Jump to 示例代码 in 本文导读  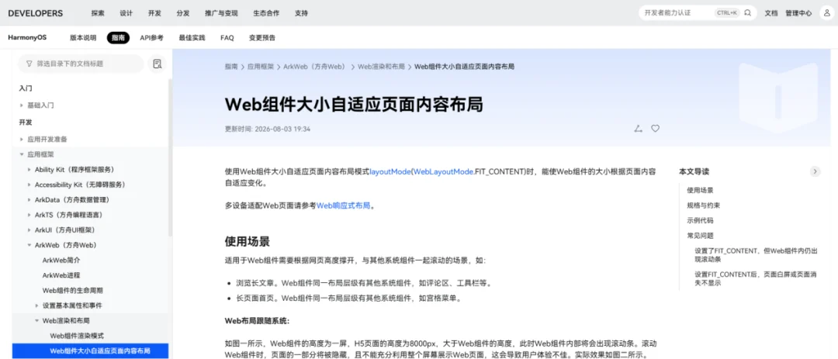pyautogui.click(x=700, y=220)
